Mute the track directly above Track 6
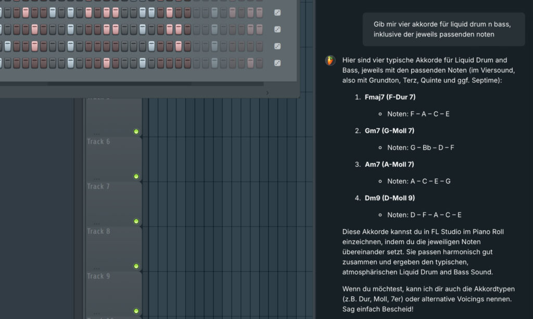 136,131
